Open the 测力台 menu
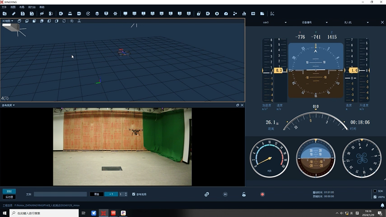The height and width of the screenshot is (217, 386). coord(32,7)
